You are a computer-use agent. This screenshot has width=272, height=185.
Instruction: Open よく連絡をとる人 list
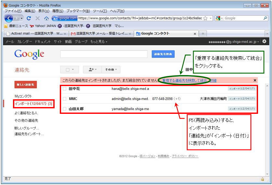click(x=26, y=113)
